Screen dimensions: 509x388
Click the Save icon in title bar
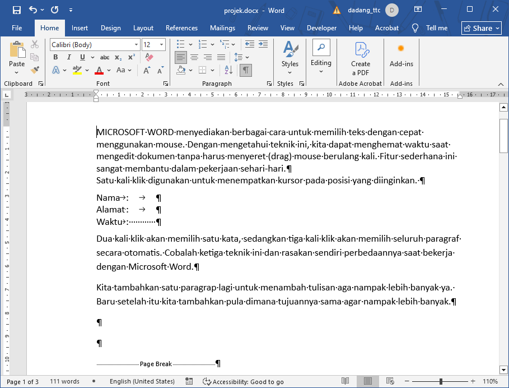(17, 10)
